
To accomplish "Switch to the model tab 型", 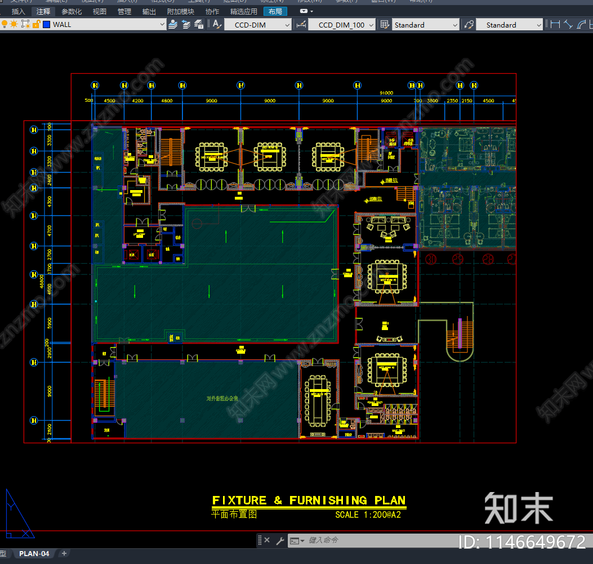I will 3,553.
